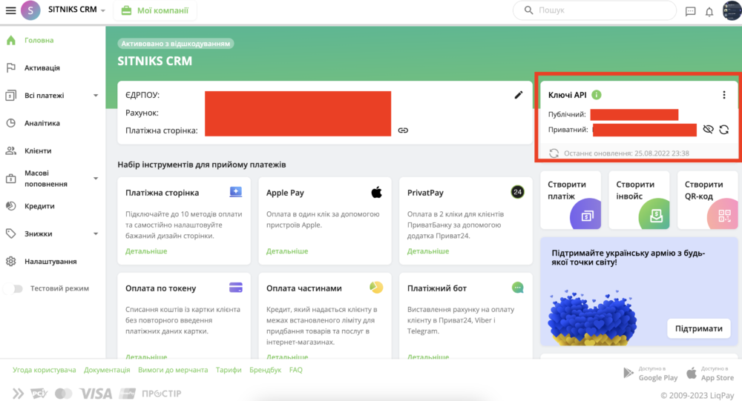Click the Оплата по токену card title

pyautogui.click(x=160, y=288)
